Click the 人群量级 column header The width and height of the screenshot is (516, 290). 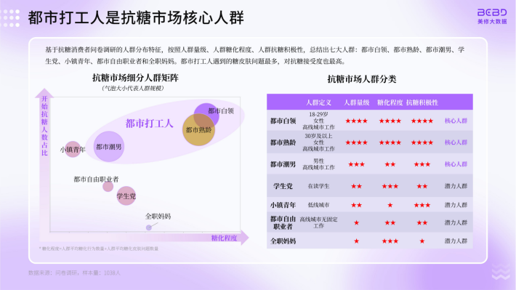pos(356,102)
